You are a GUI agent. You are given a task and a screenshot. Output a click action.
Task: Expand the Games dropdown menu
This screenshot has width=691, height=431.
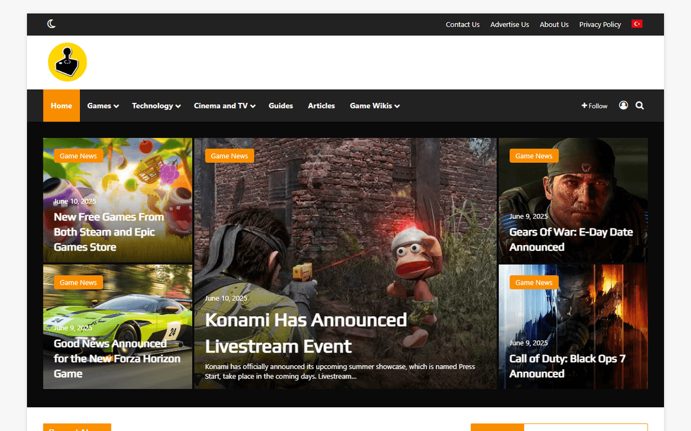pyautogui.click(x=102, y=105)
